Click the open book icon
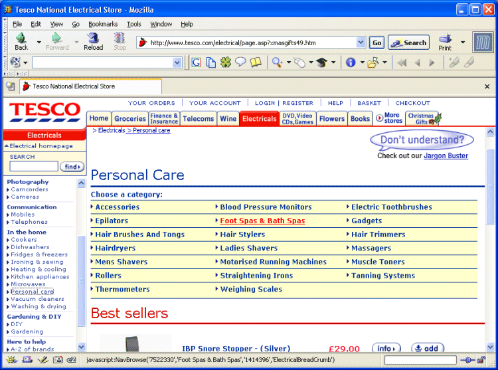This screenshot has width=498, height=370. tap(256, 62)
